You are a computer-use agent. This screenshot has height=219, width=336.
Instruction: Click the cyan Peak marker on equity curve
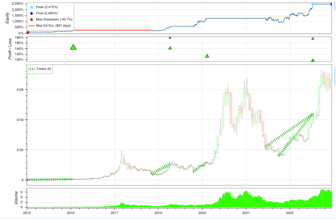[x=313, y=4]
